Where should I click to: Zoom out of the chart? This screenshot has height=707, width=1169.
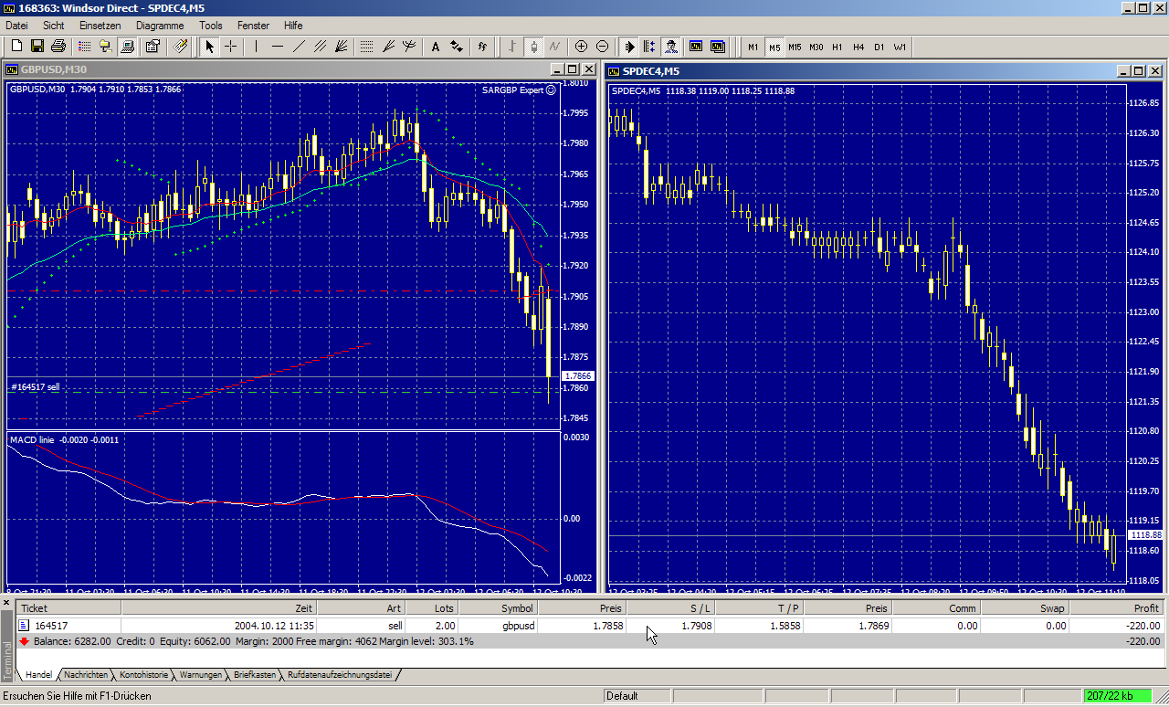click(602, 47)
